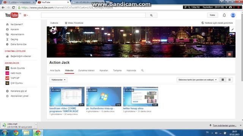Open YAPYAP subscription channel
The height and width of the screenshot is (136, 243).
15,78
